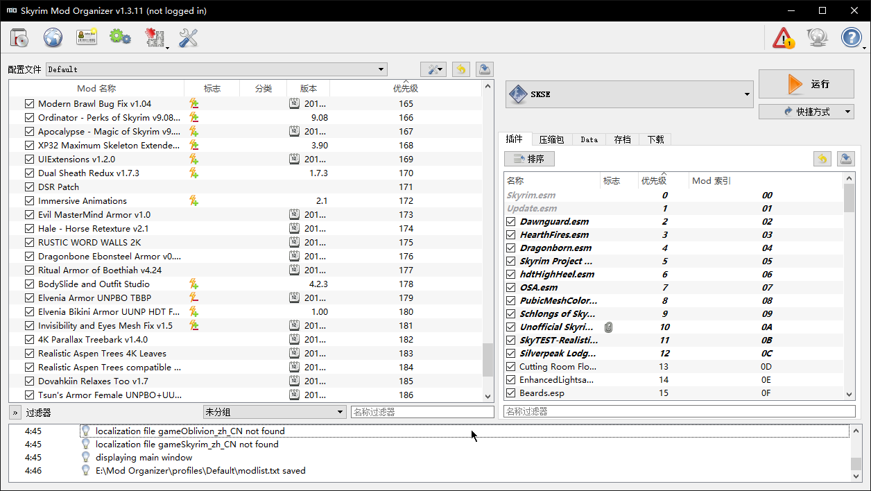Click the 运行 run button
The image size is (871, 491).
coord(807,84)
